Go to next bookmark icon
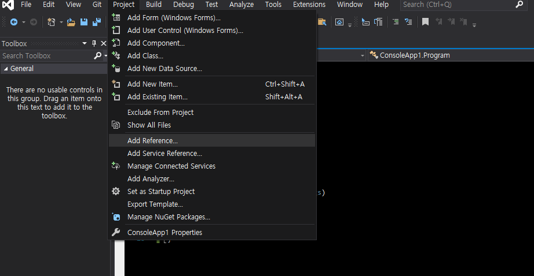The width and height of the screenshot is (534, 276). (451, 22)
